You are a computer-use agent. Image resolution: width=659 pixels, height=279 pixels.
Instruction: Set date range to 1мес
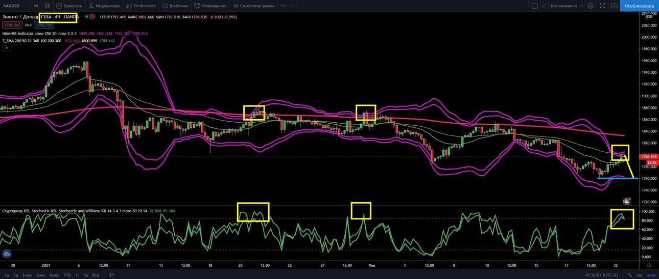coord(27,275)
